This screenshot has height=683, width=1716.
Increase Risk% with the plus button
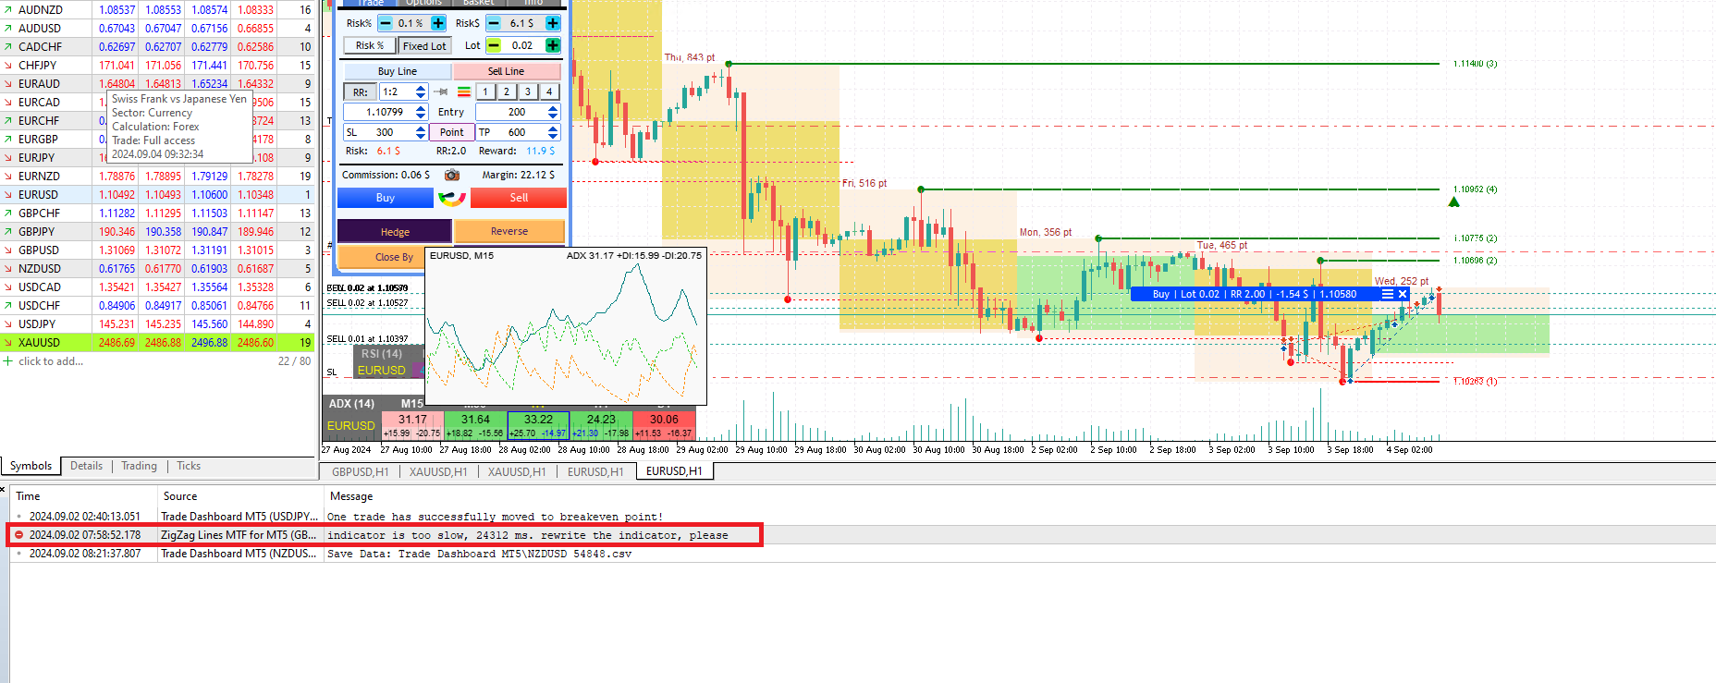click(x=438, y=23)
